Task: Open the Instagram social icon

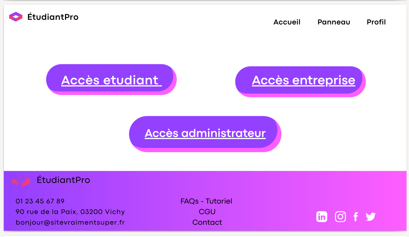Action: click(340, 217)
